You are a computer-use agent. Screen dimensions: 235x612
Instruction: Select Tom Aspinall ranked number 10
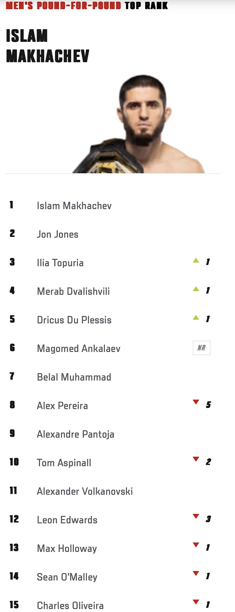pyautogui.click(x=64, y=463)
